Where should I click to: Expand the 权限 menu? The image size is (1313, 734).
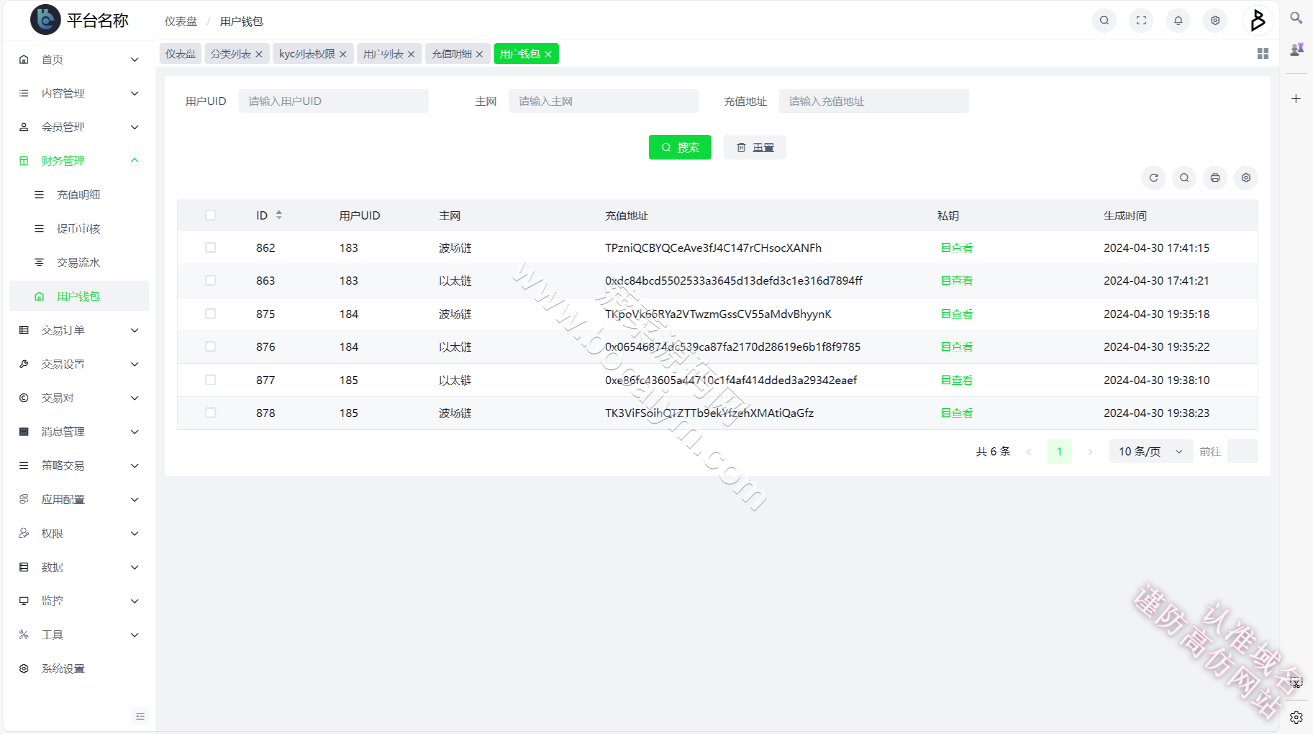click(79, 533)
